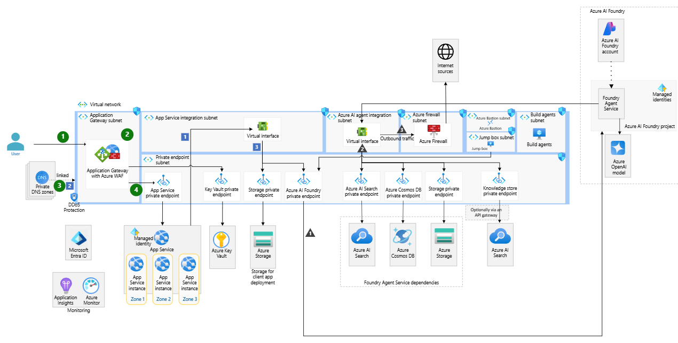Select the Build agents icon

coord(538,133)
